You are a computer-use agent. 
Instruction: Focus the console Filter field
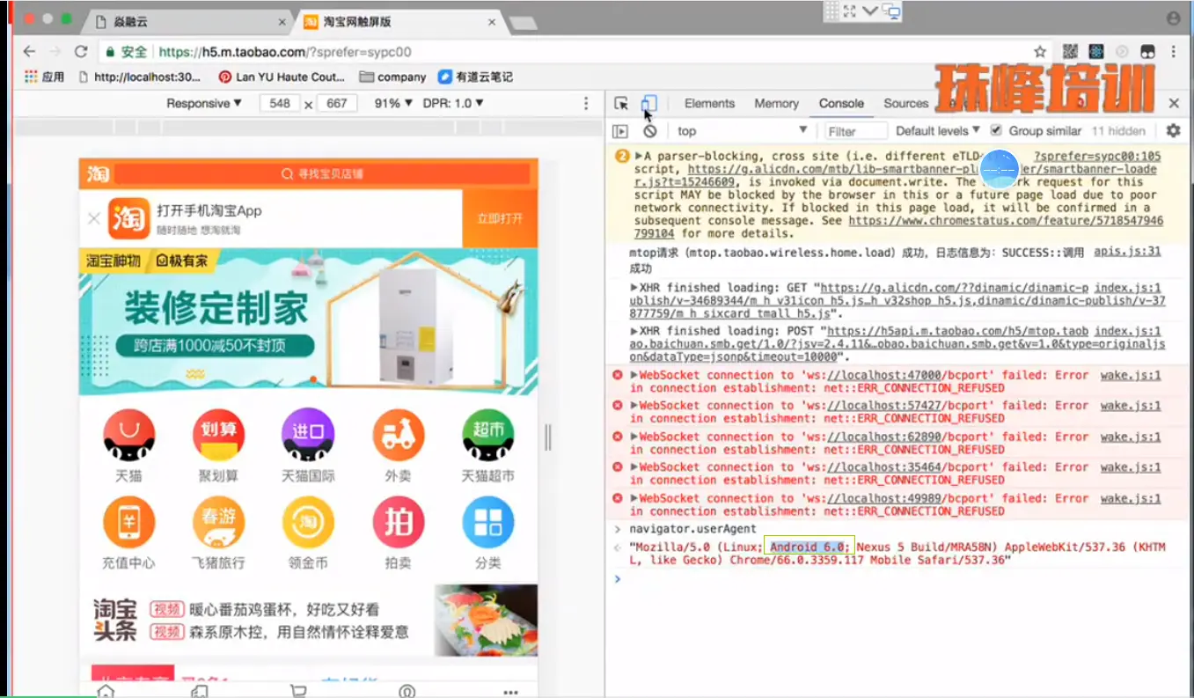(x=855, y=131)
